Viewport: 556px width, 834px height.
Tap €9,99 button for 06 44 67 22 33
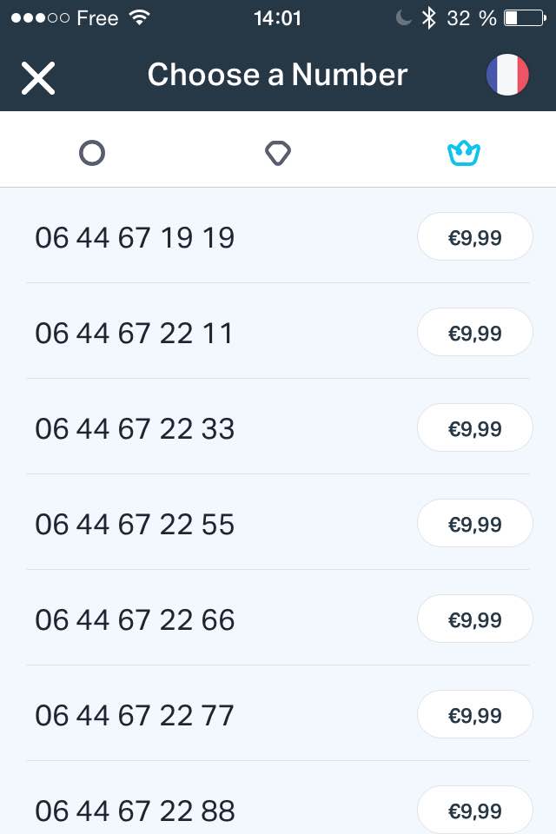[x=474, y=428]
